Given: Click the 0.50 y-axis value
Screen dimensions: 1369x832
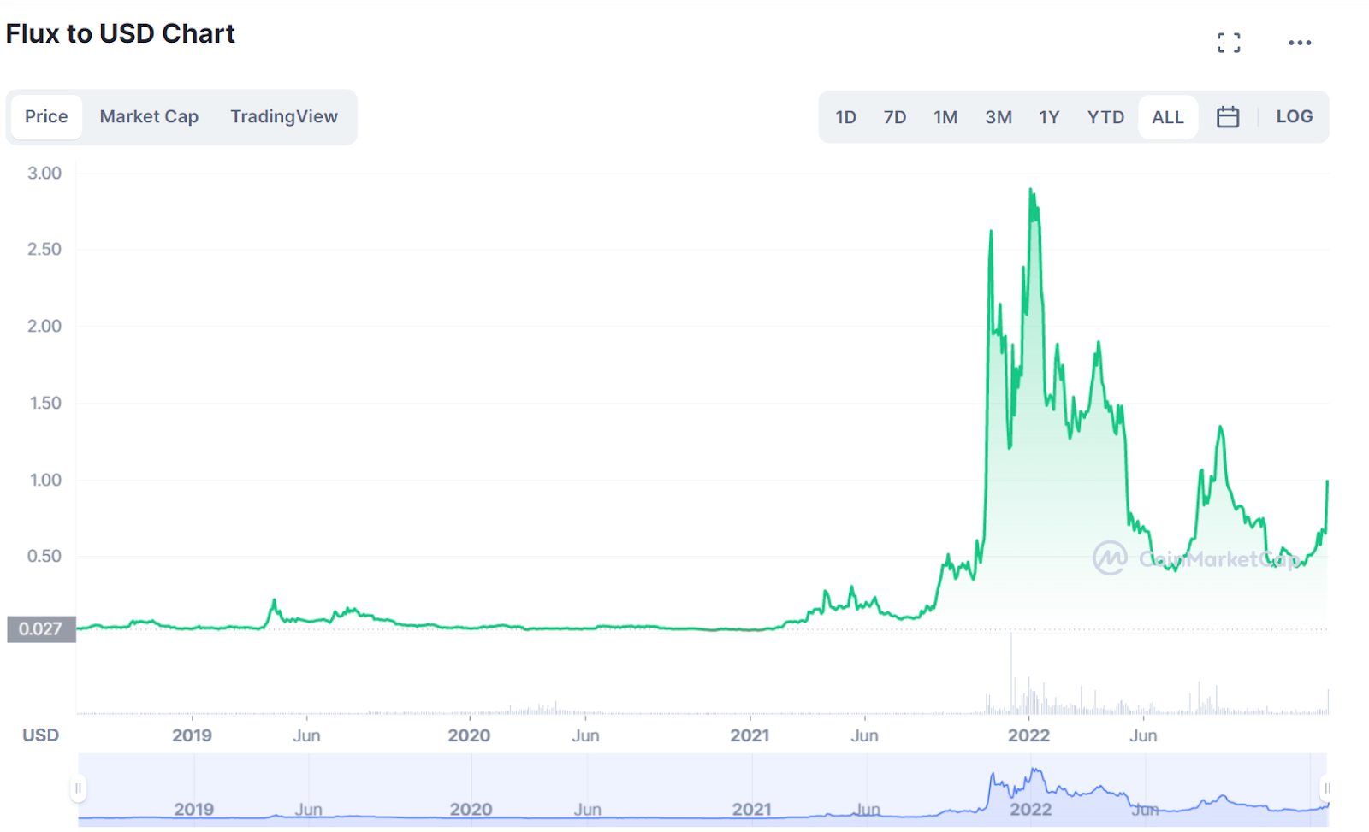Looking at the screenshot, I should pos(44,556).
